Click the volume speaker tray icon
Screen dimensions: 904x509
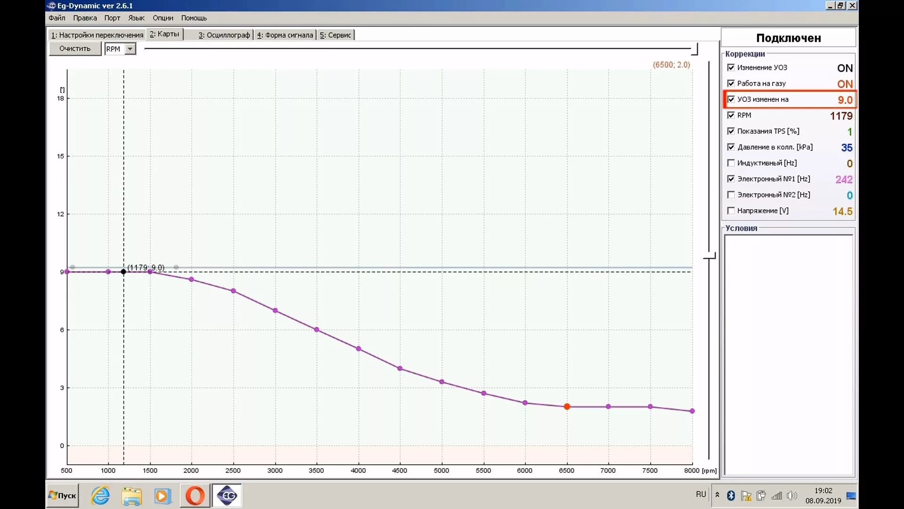[x=792, y=495]
